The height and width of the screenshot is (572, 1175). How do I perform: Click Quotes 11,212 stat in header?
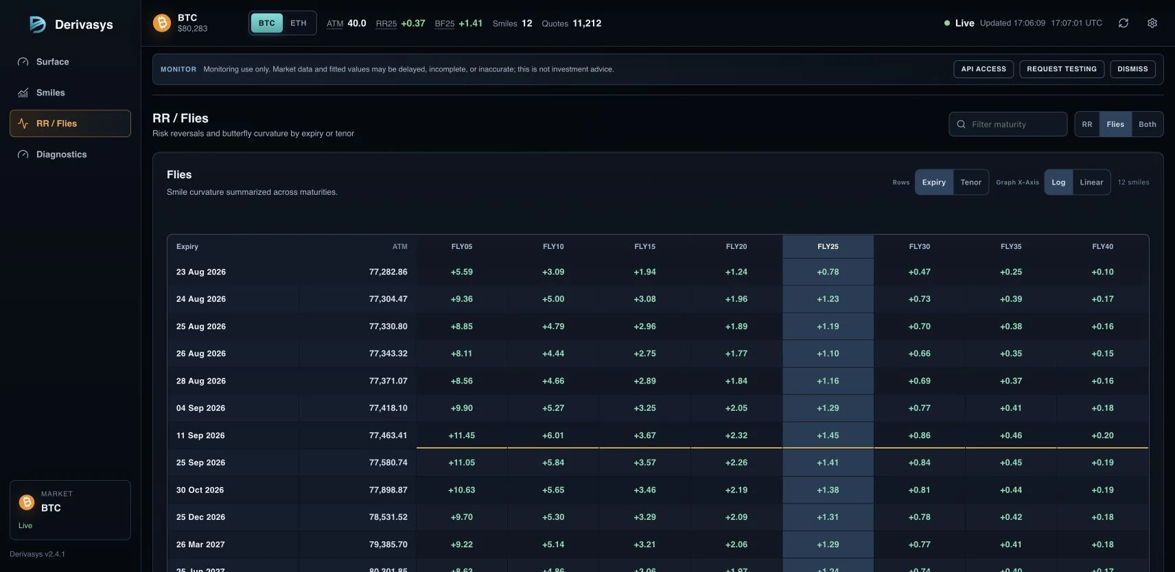[x=572, y=23]
